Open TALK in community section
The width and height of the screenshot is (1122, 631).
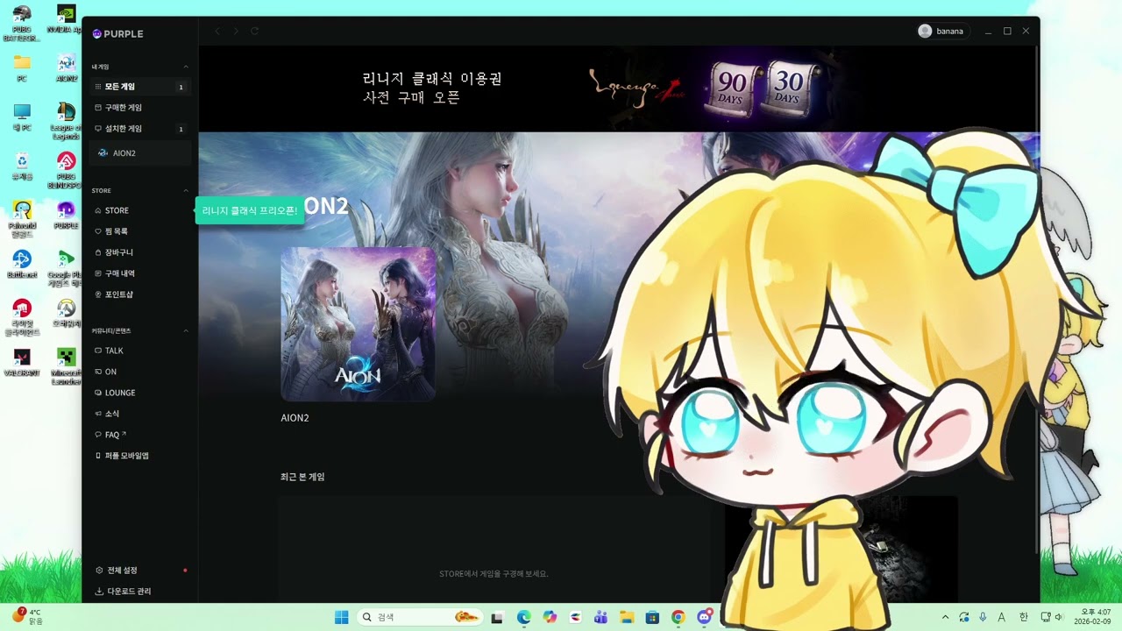tap(140, 351)
